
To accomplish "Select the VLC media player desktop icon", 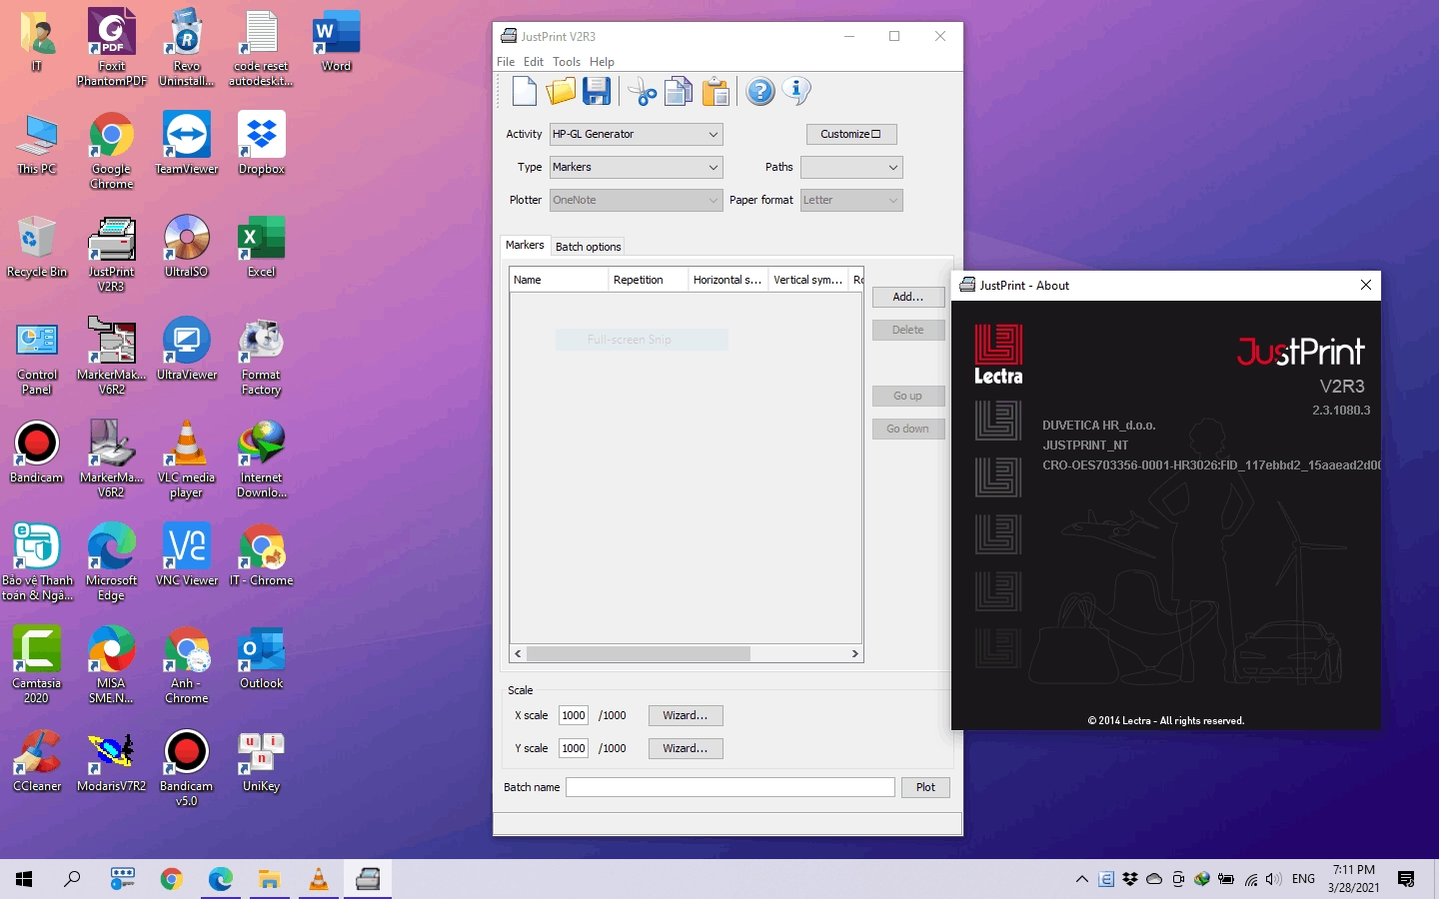I will click(187, 458).
